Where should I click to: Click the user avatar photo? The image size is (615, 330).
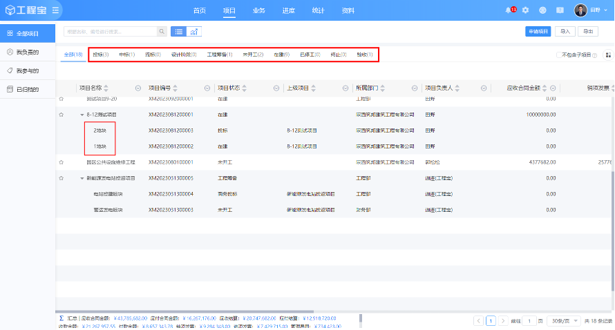(580, 10)
